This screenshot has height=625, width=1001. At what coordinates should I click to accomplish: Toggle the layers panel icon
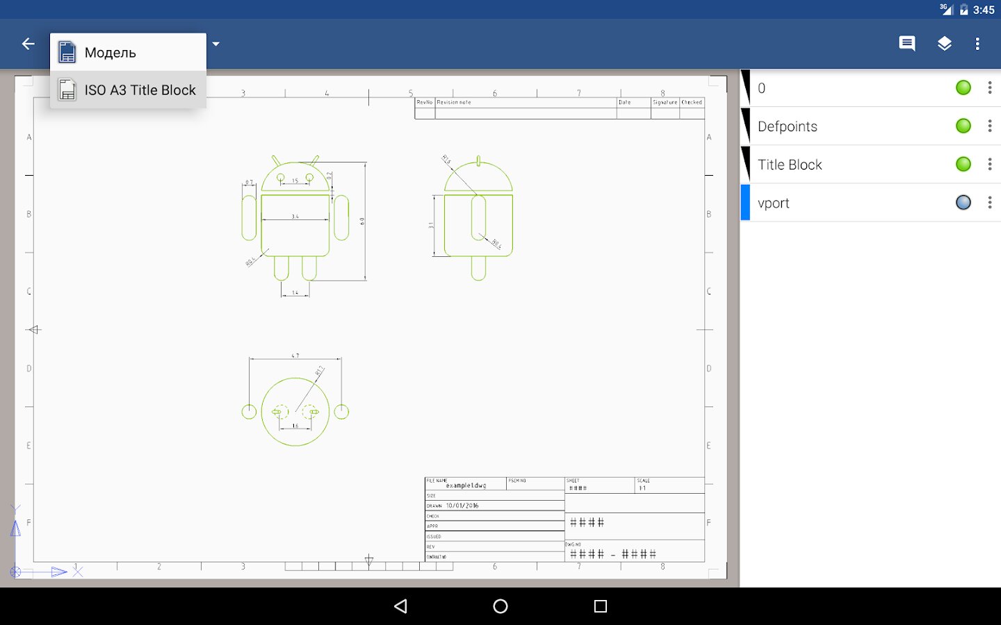click(944, 44)
